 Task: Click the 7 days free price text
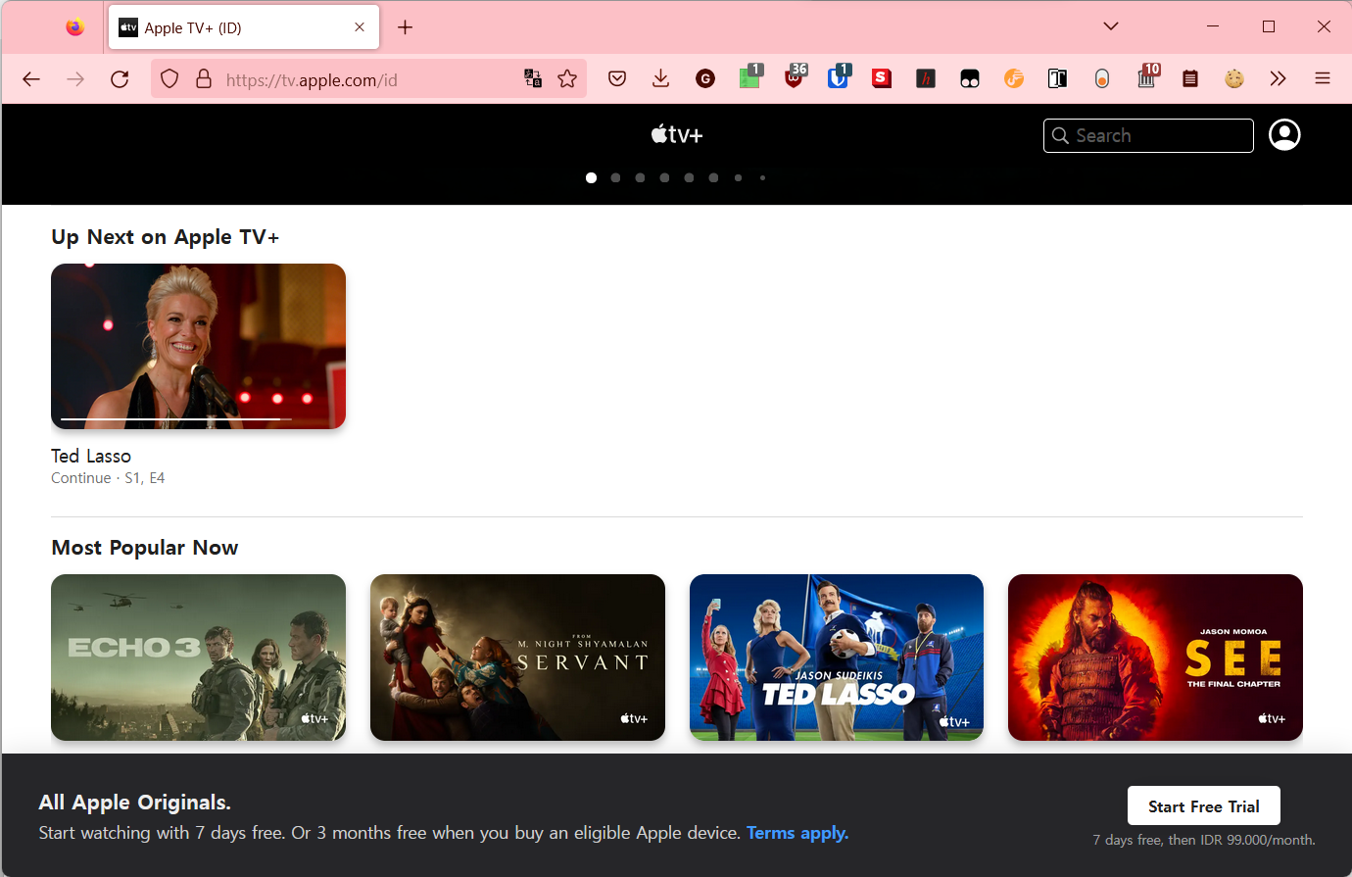click(1204, 840)
